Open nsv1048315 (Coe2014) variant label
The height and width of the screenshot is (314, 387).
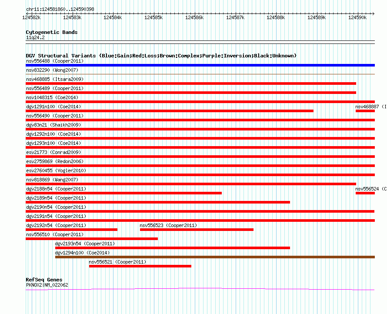(x=52, y=97)
